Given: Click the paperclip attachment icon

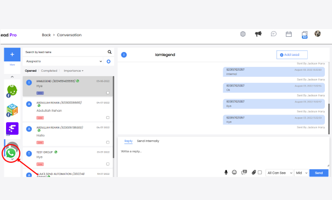Looking at the screenshot, I should pyautogui.click(x=253, y=173).
